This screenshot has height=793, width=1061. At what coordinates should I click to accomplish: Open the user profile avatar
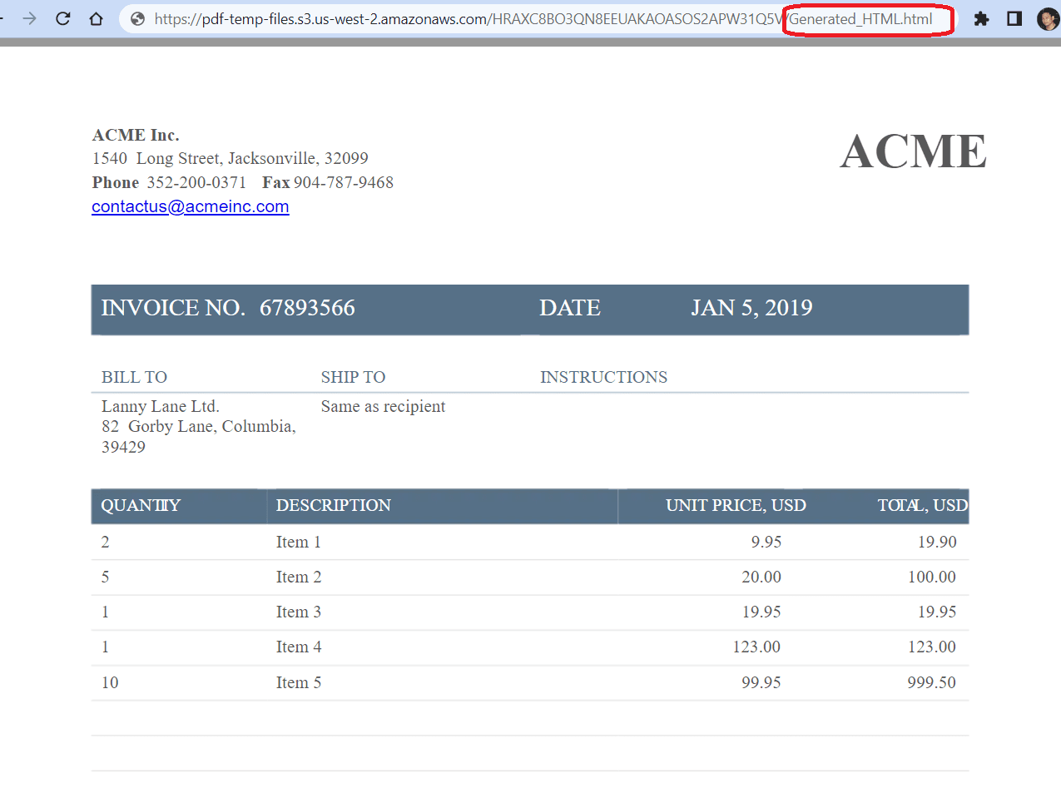(x=1047, y=19)
